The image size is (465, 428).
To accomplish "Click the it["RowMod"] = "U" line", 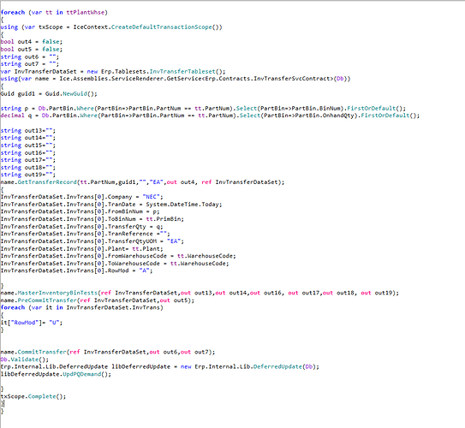I will [x=32, y=323].
